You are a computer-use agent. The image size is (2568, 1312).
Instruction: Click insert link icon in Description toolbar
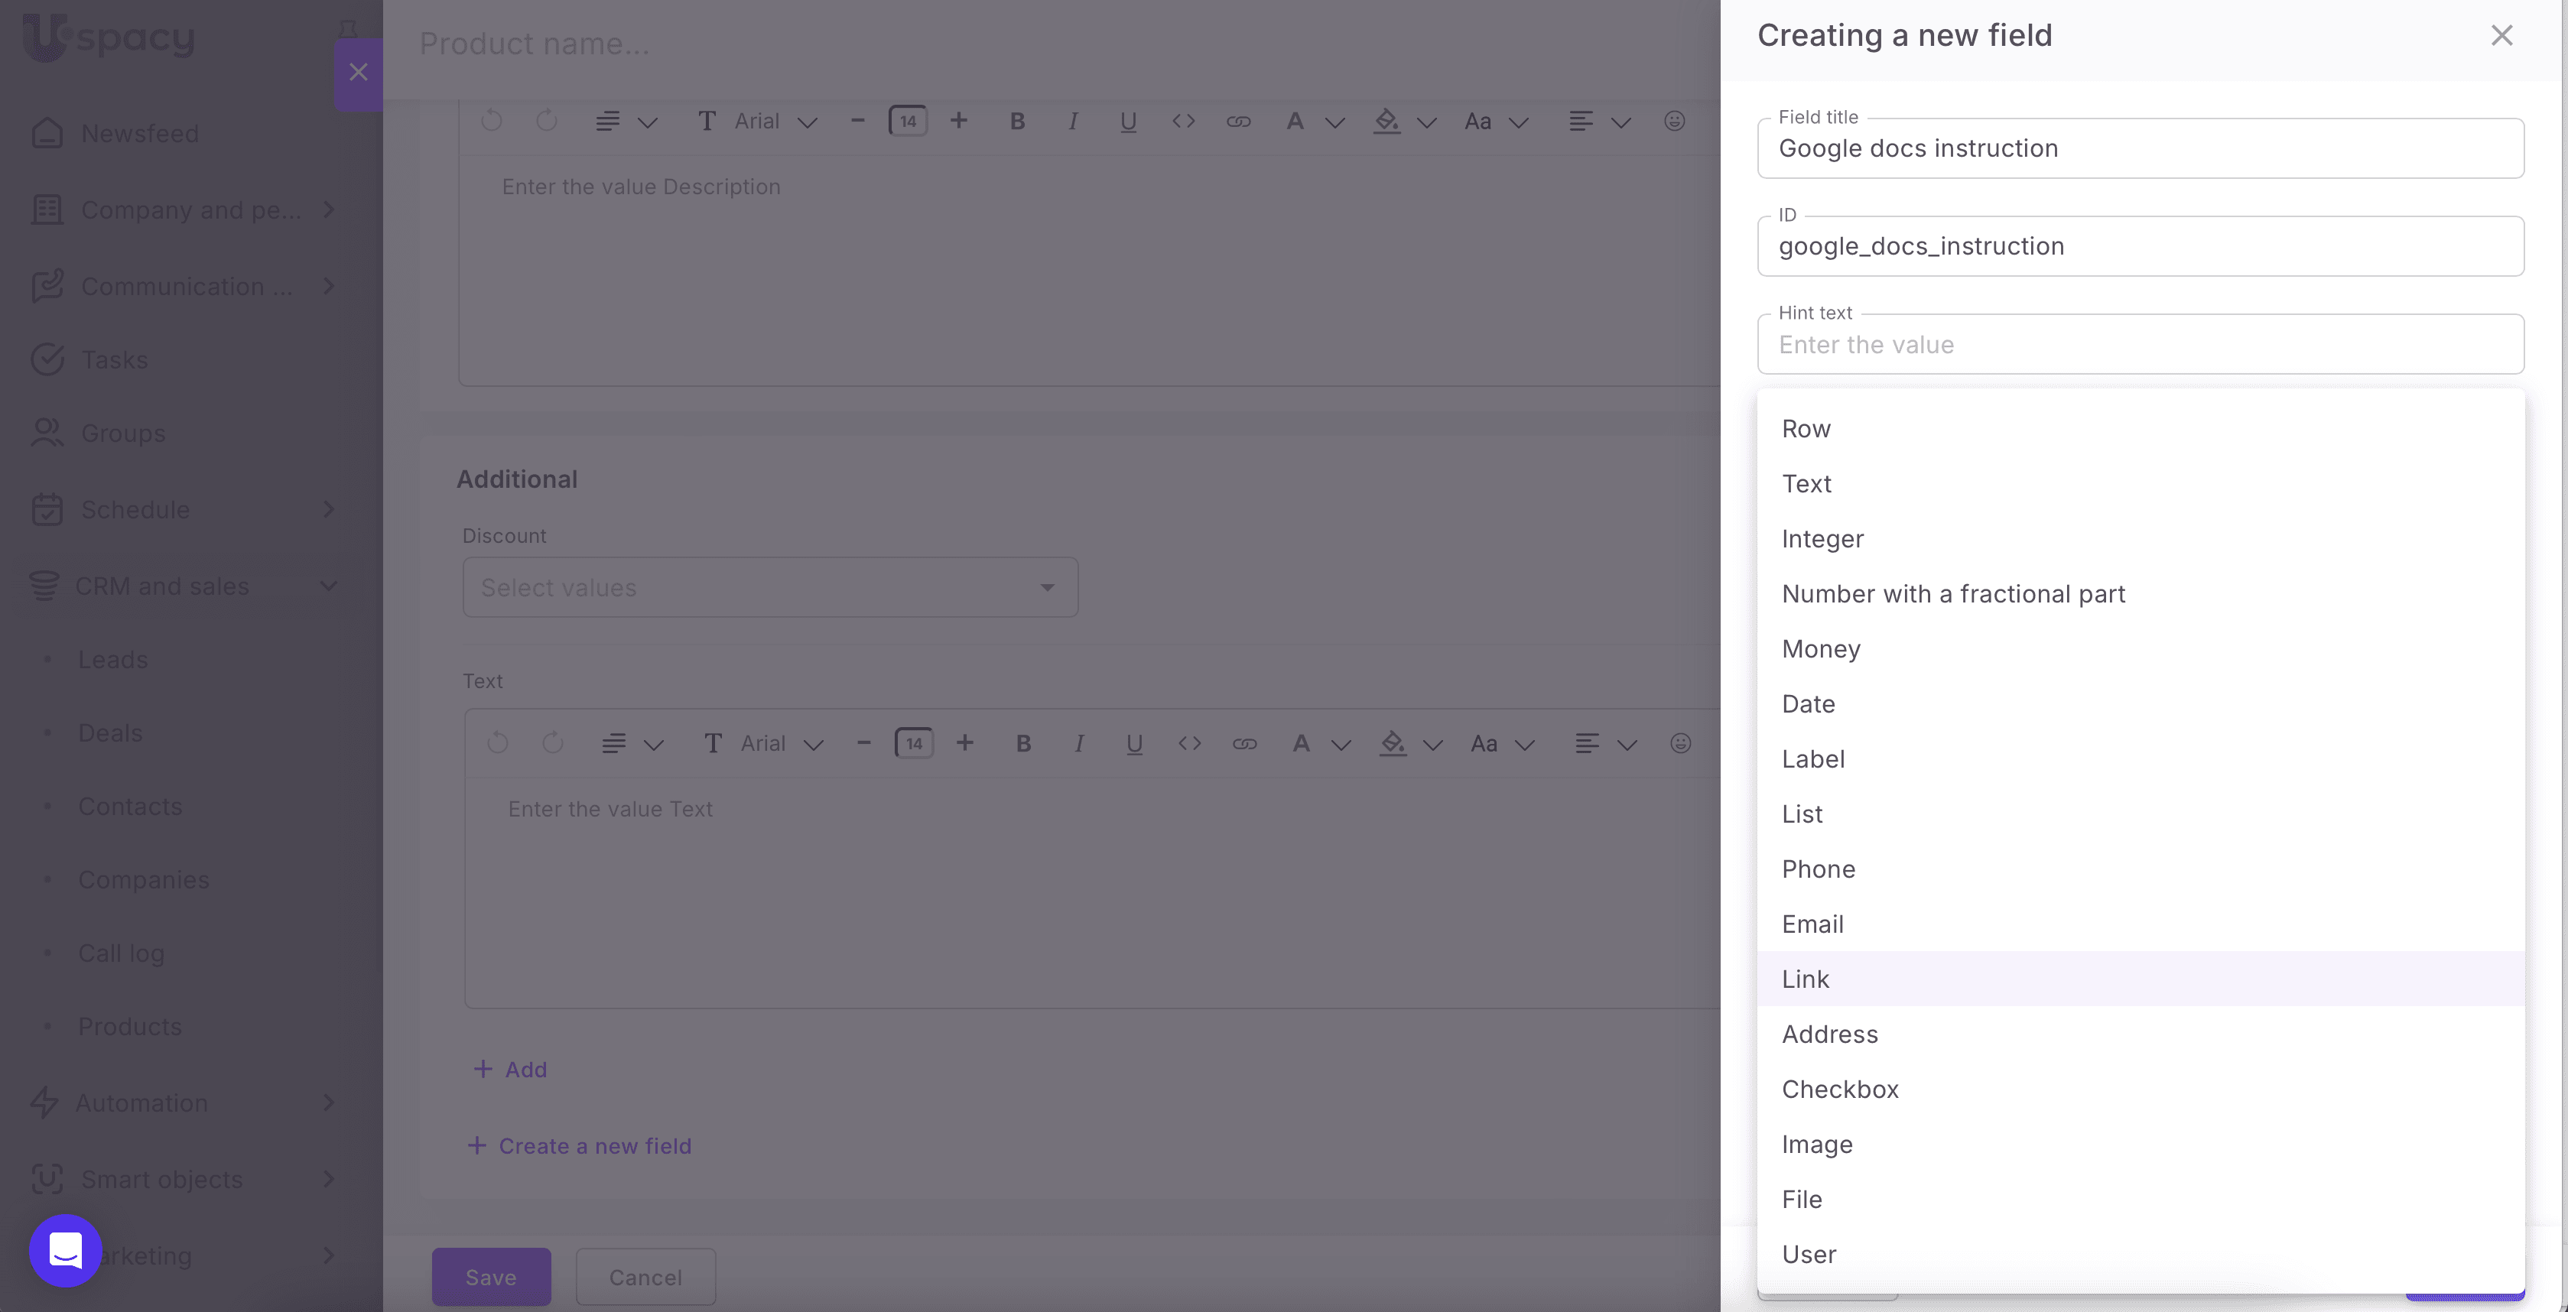tap(1238, 122)
